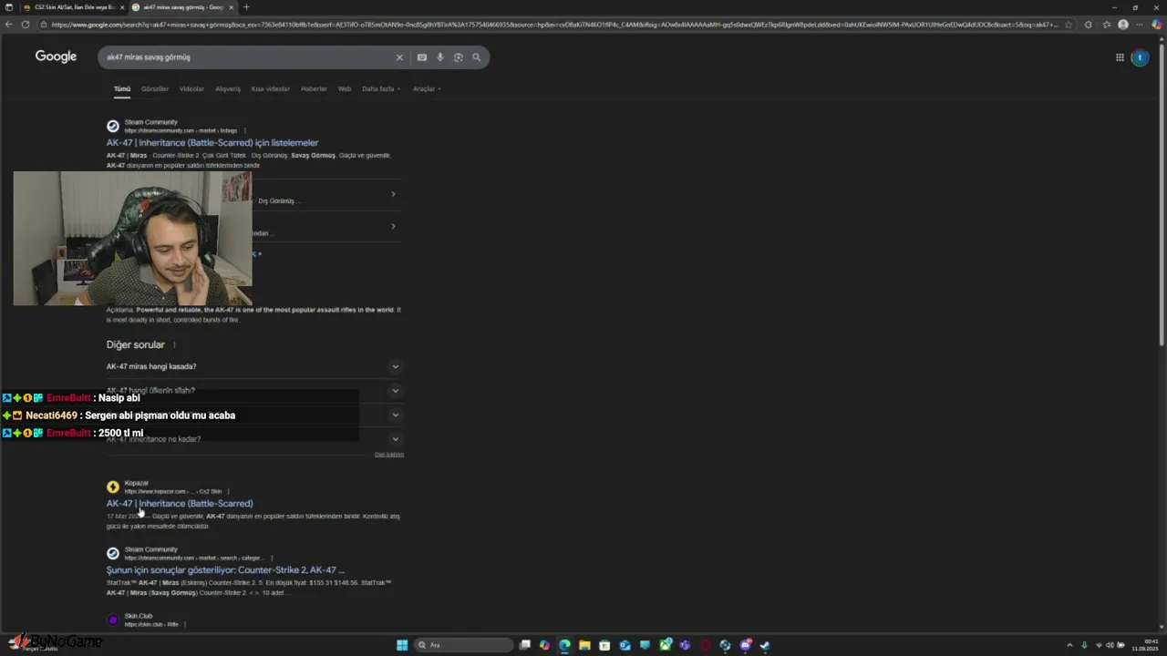This screenshot has width=1167, height=656.
Task: Open Discord from the taskbar
Action: pos(745,645)
